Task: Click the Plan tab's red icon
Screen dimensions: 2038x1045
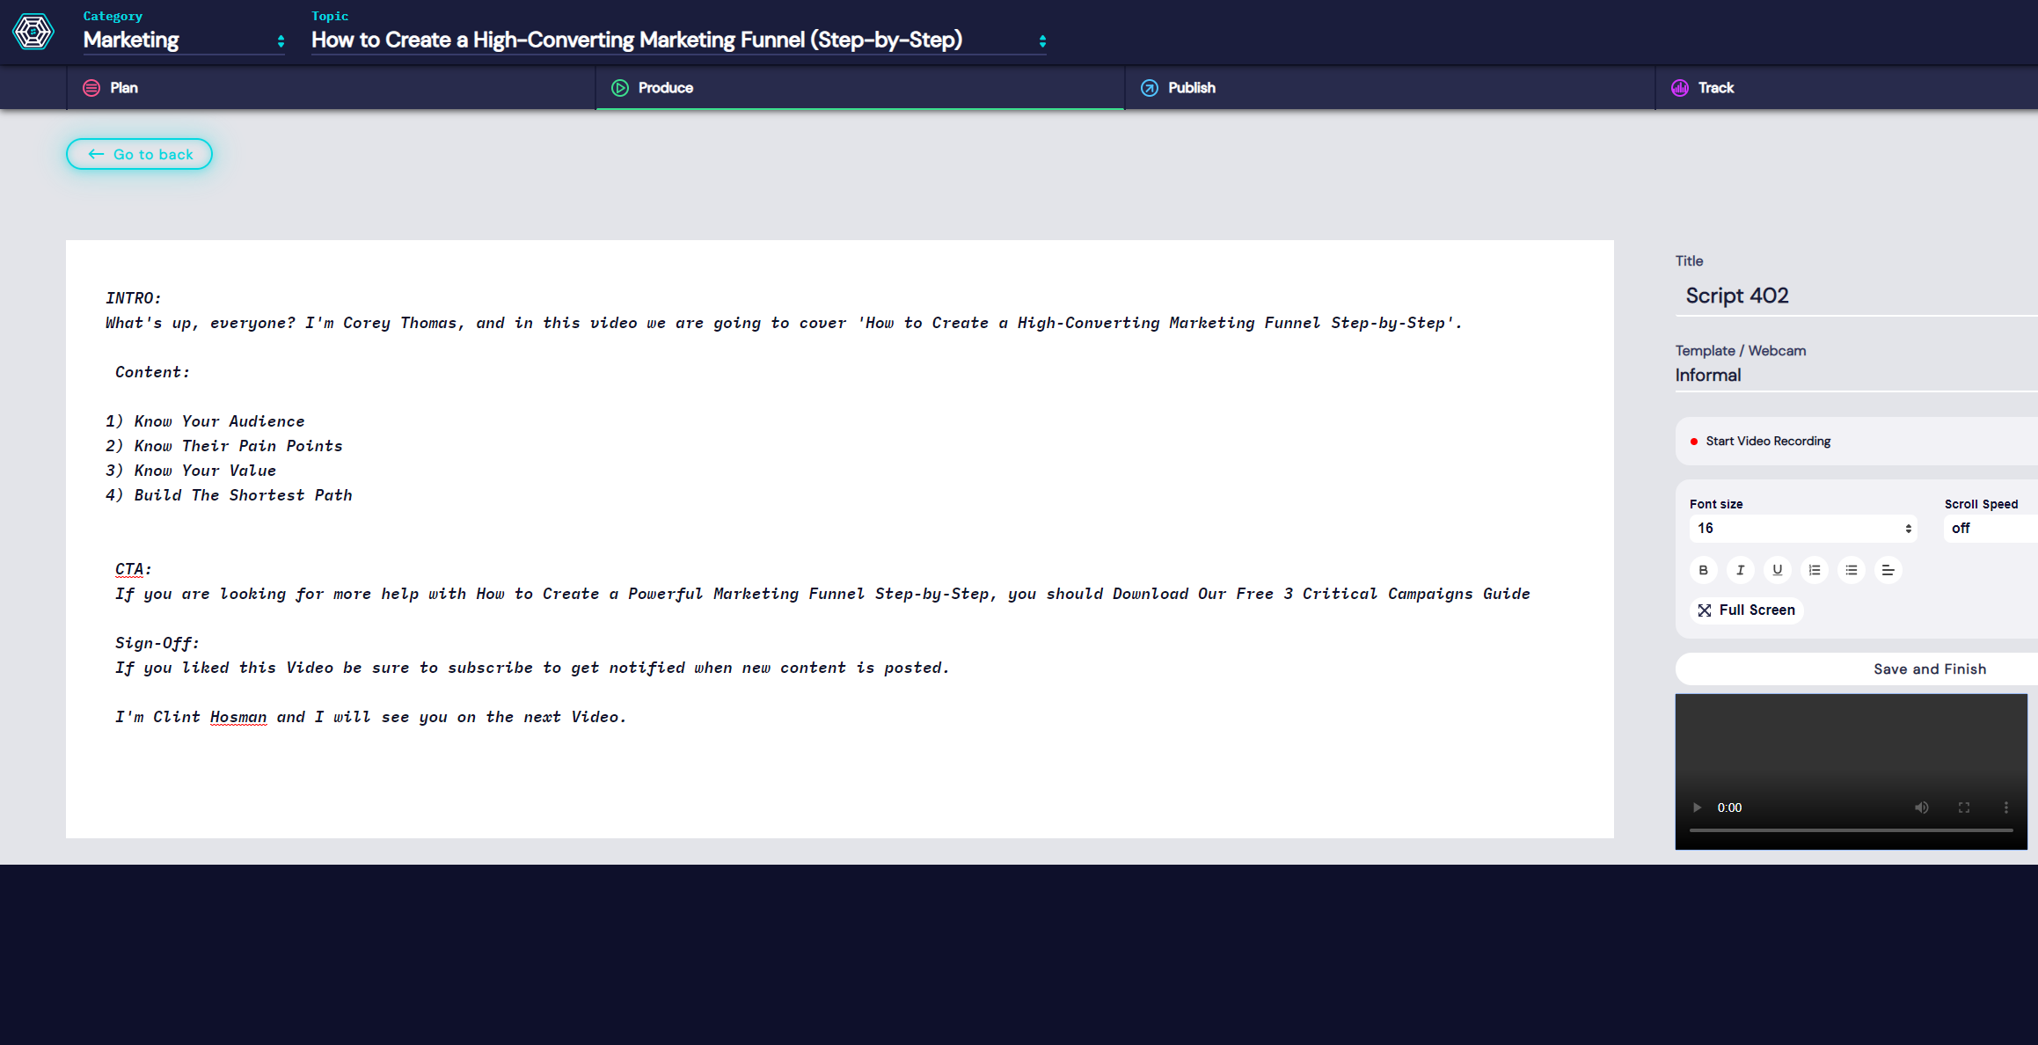Action: pos(91,88)
